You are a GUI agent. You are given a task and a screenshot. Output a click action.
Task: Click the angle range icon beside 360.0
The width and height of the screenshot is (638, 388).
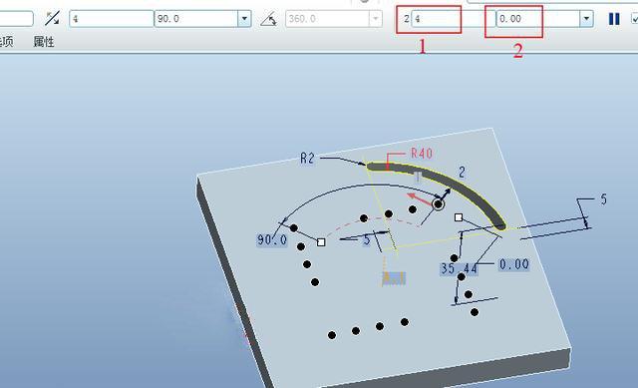point(268,19)
